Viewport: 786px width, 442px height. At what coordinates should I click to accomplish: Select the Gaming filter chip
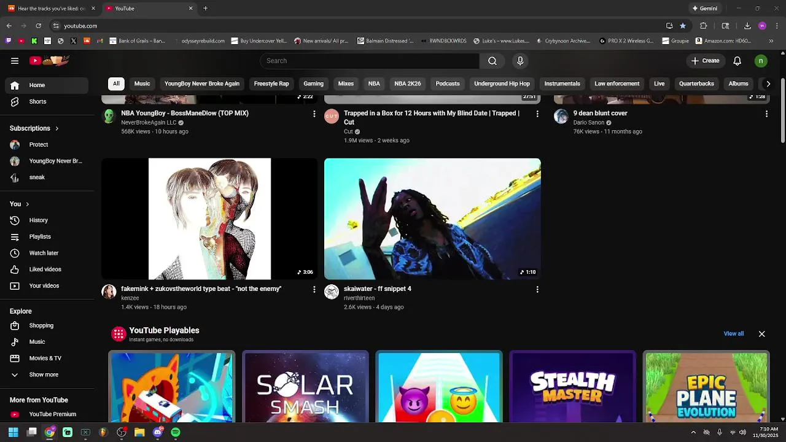[313, 84]
